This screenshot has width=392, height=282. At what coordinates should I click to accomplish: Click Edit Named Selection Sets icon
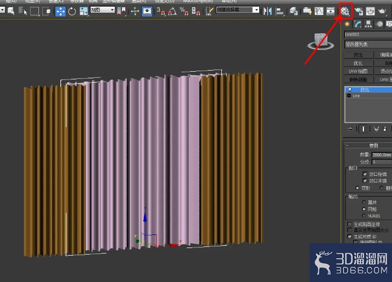209,11
